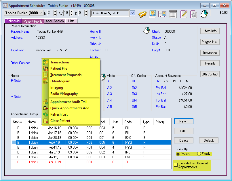The image size is (232, 181).
Task: Switch to the Appt. Search tab
Action: (x=55, y=21)
